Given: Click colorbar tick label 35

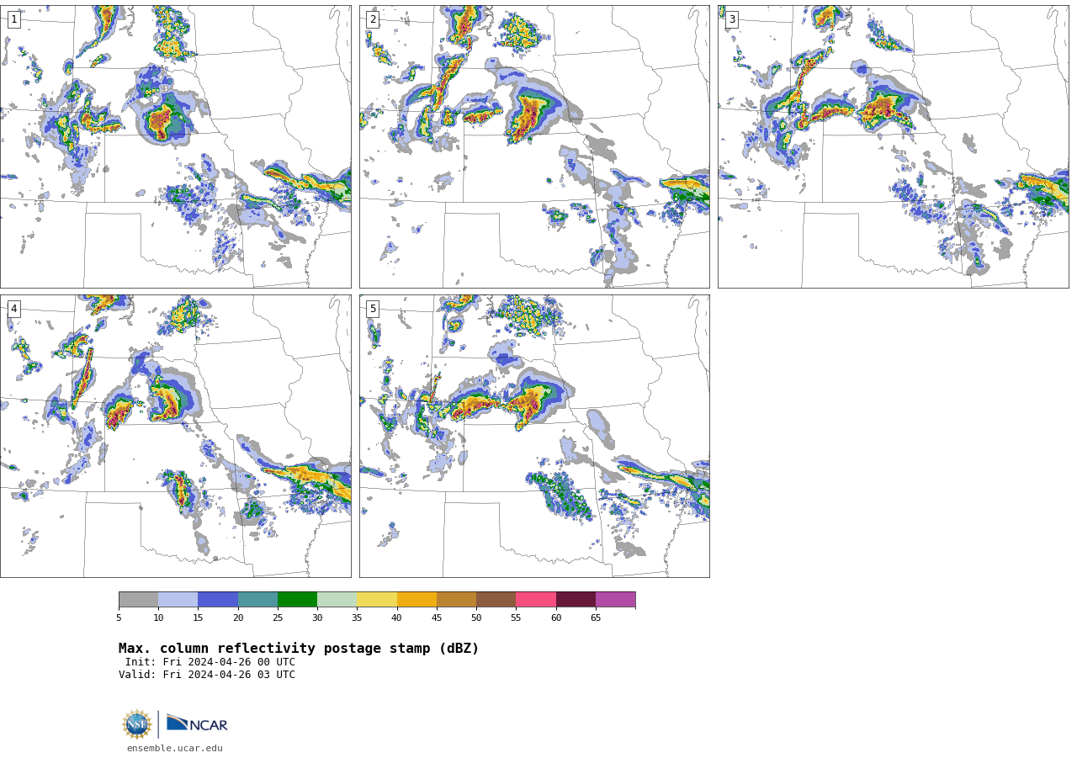Looking at the screenshot, I should tap(357, 618).
